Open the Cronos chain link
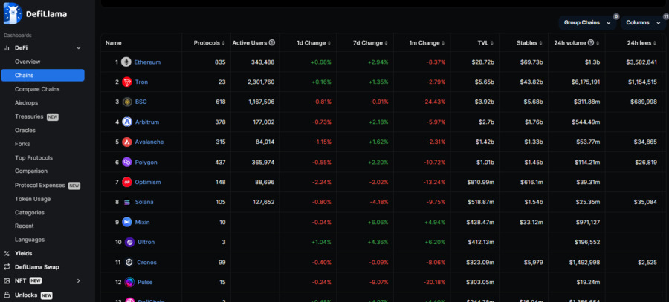This screenshot has height=302, width=669. coord(146,263)
